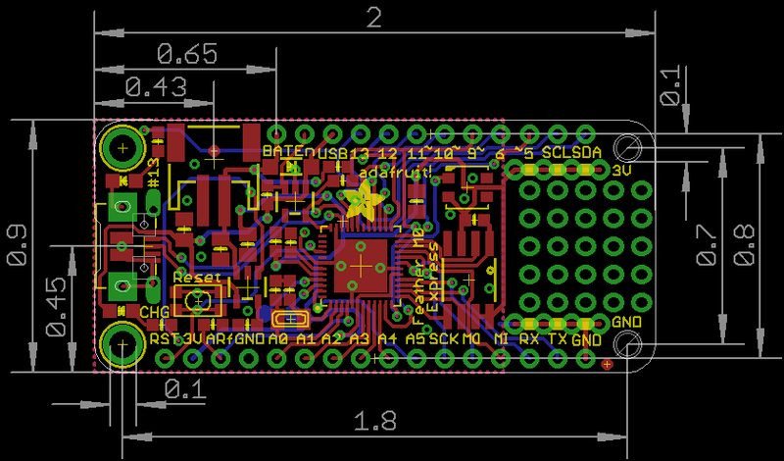
Task: Click the bottom-left mounting hole
Action: [x=122, y=344]
